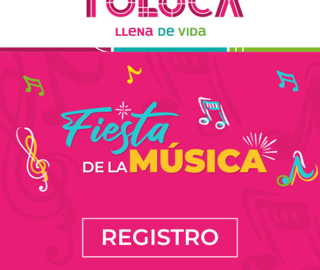Click the small yellow eighth note
The image size is (320, 270).
tap(134, 74)
